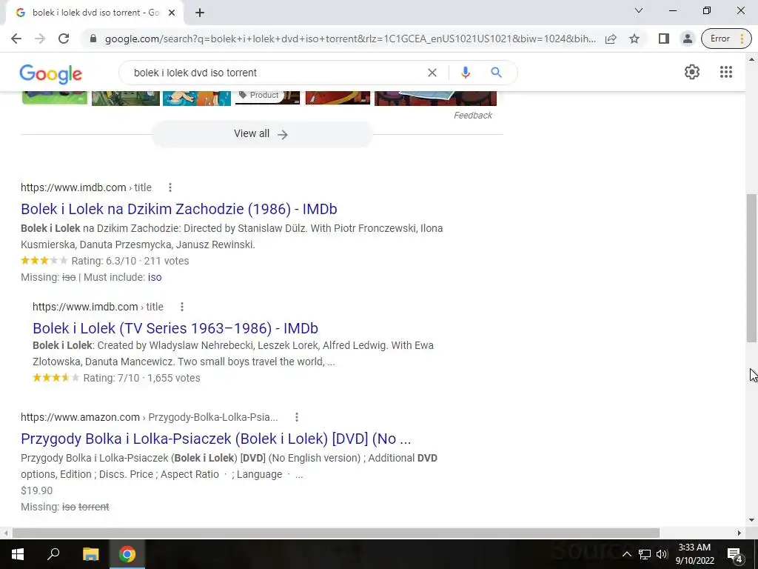The height and width of the screenshot is (569, 758).
Task: Click the vertical page scrollbar thumb
Action: [751, 268]
